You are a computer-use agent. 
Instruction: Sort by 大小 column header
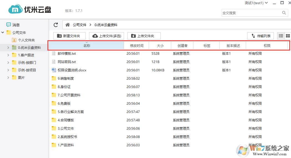pos(160,46)
